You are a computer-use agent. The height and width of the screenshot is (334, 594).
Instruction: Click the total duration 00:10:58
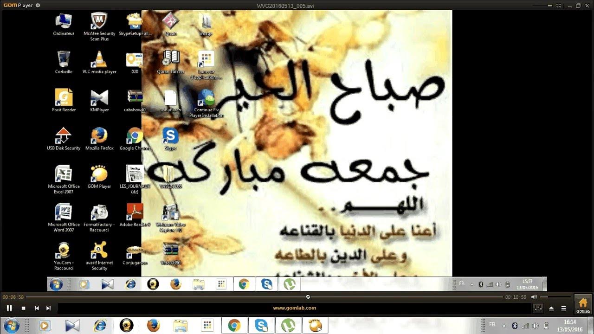pos(516,297)
